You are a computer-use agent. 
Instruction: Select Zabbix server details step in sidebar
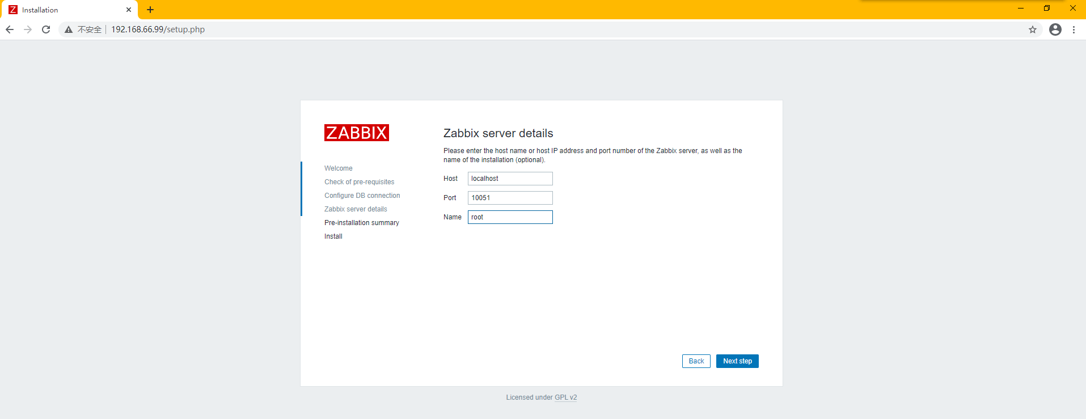[356, 209]
